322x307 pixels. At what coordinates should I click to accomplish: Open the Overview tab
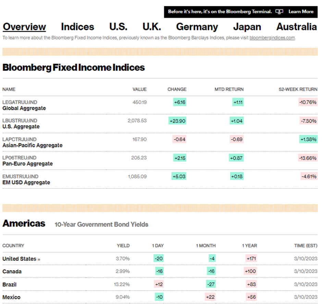pos(24,27)
